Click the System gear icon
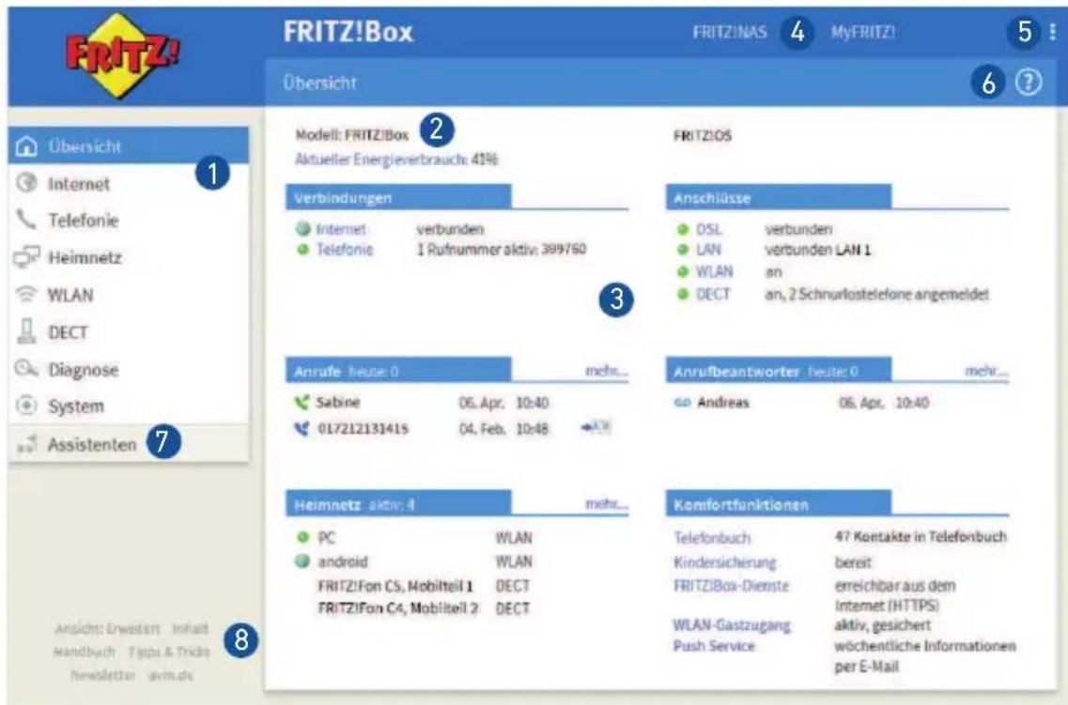The height and width of the screenshot is (705, 1068). coord(26,406)
